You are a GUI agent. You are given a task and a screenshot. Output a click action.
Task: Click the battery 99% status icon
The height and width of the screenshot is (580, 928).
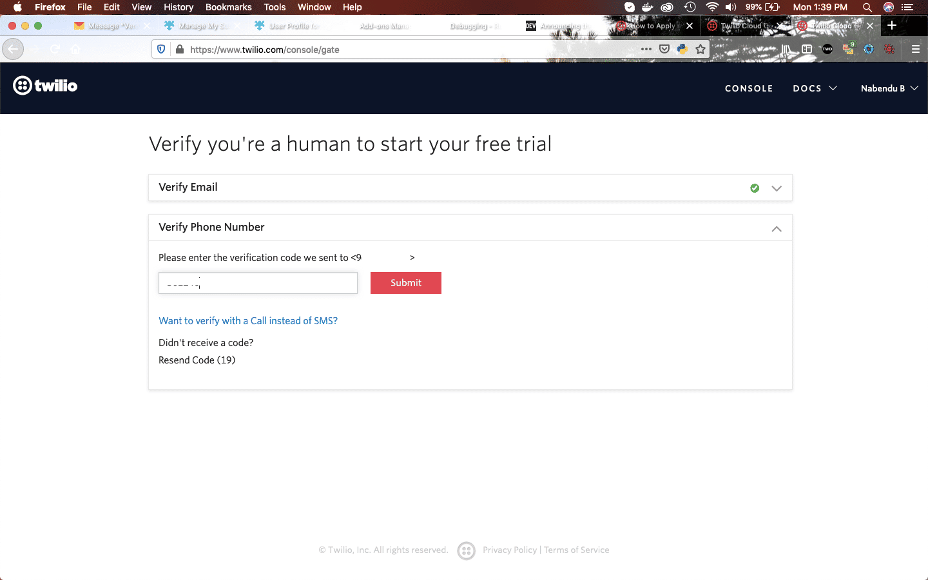coord(763,7)
